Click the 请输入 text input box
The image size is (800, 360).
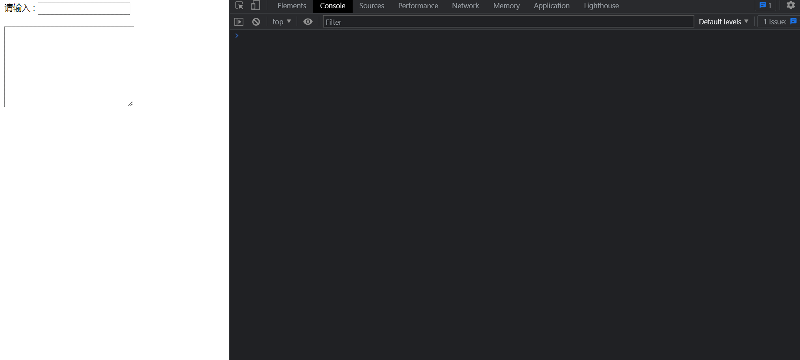84,9
